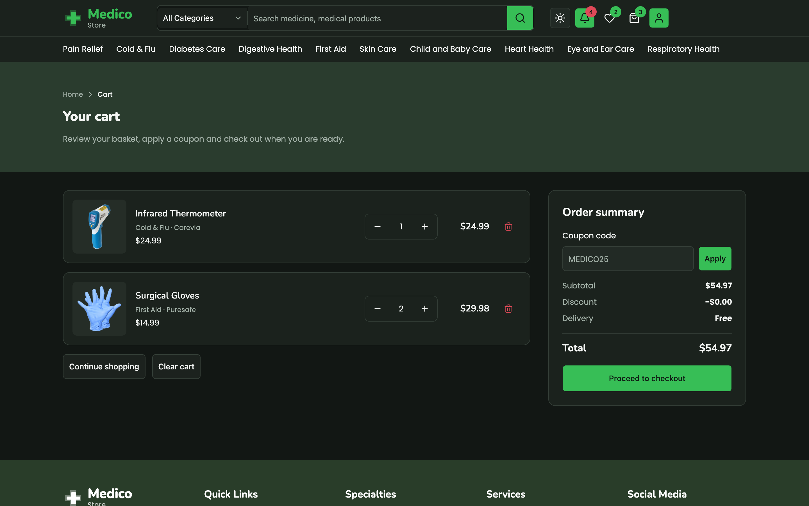
Task: Click the Clear cart button
Action: [176, 367]
